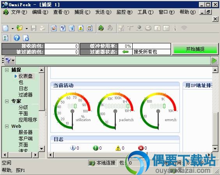The height and width of the screenshot is (175, 220).
Task: Open the warning triangle view icon
Action: (x=81, y=28)
